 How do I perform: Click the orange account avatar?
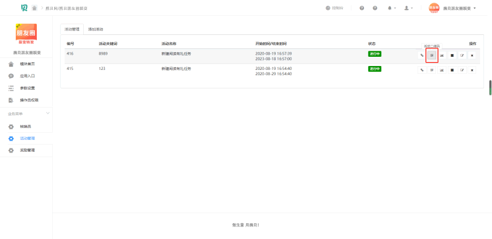434,8
